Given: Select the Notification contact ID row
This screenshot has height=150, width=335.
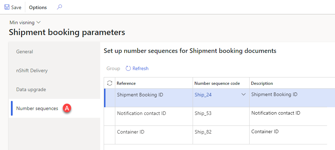Looking at the screenshot, I should click(x=216, y=116).
